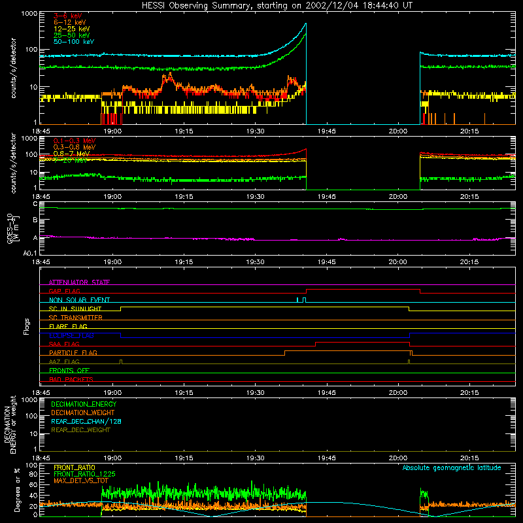The height and width of the screenshot is (523, 523).
Task: Click the HESSI Observing Summary title text
Action: (277, 6)
